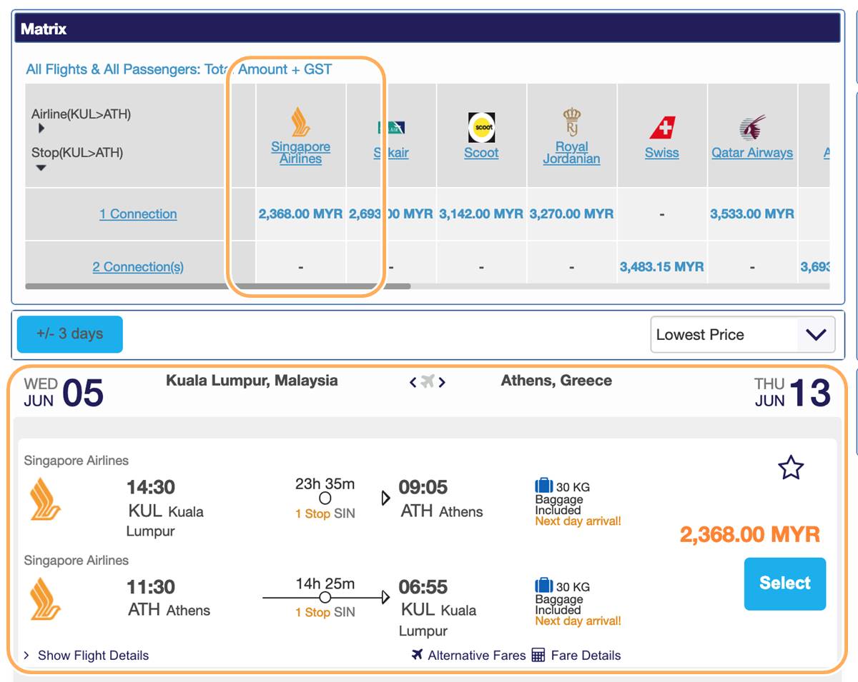Open the Royal Jordanian link
The image size is (858, 682).
coord(571,152)
